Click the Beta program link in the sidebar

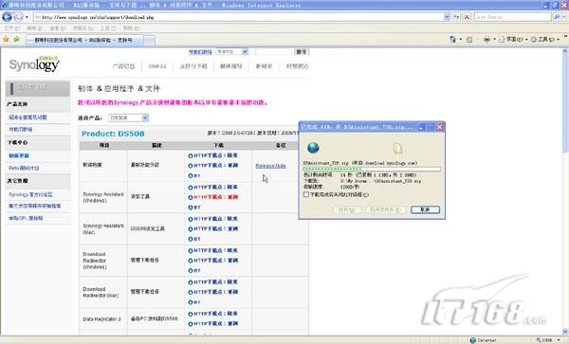24,168
